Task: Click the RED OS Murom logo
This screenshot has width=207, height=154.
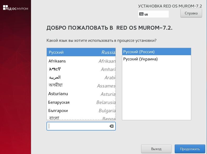Action: point(16,8)
